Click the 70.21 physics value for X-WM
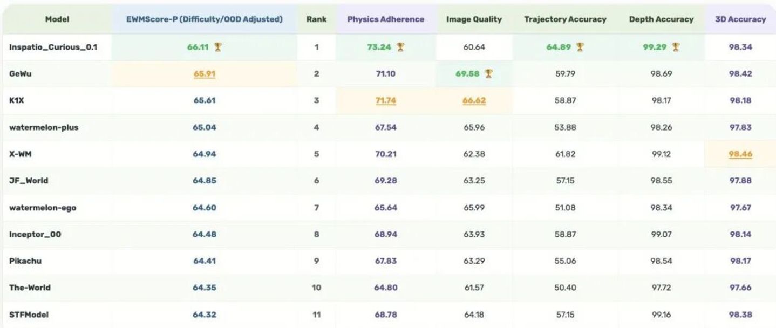This screenshot has height=328, width=776. click(x=386, y=154)
